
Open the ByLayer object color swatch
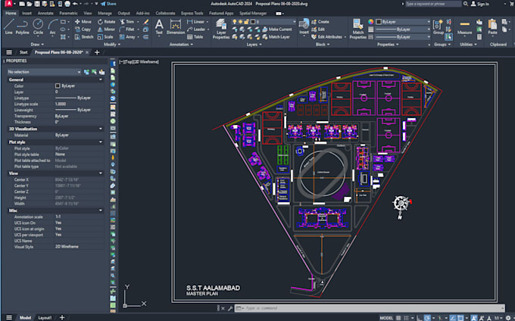[x=402, y=22]
